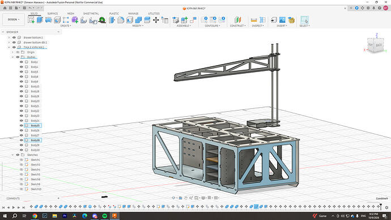Select Body26 in the browser tree
Viewport: 391px width, 220px height.
coord(35,130)
